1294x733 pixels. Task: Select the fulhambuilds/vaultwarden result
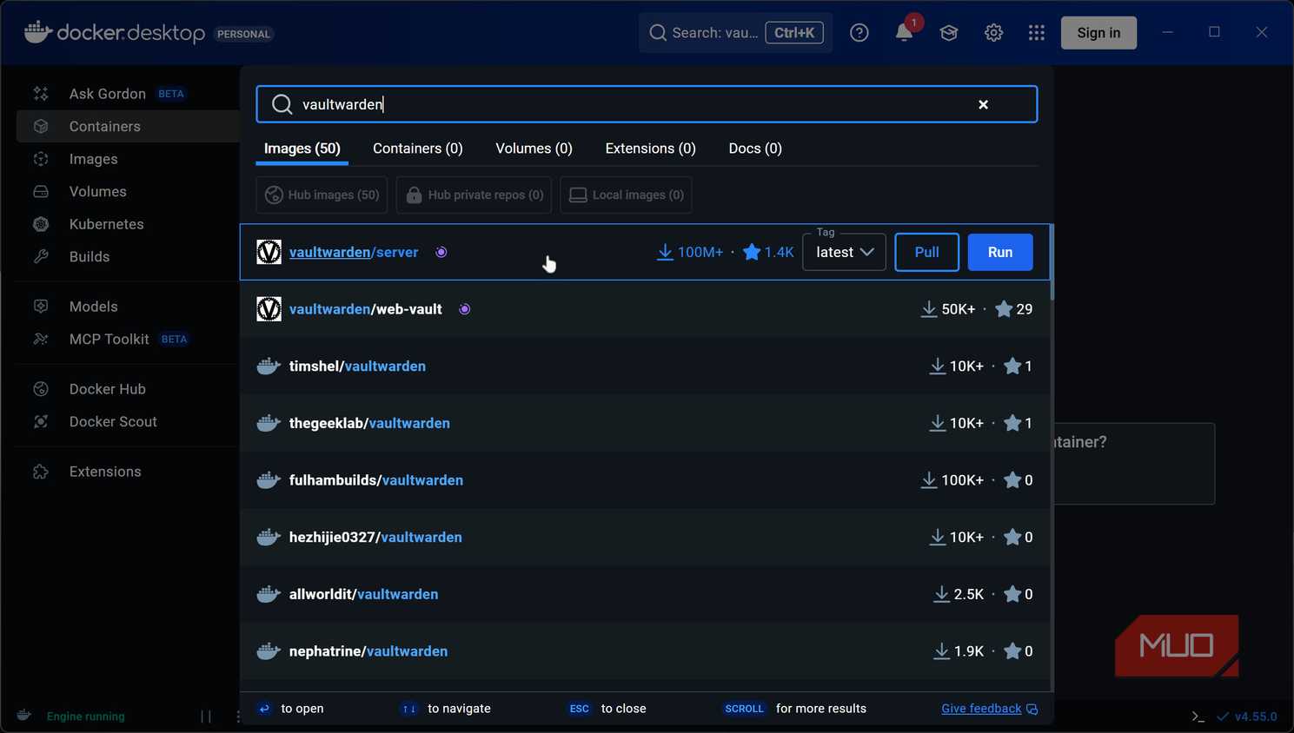[645, 480]
